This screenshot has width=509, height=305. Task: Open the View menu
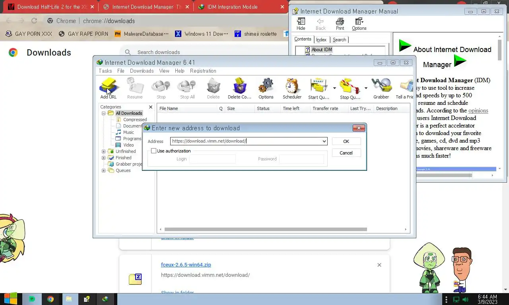(x=164, y=71)
